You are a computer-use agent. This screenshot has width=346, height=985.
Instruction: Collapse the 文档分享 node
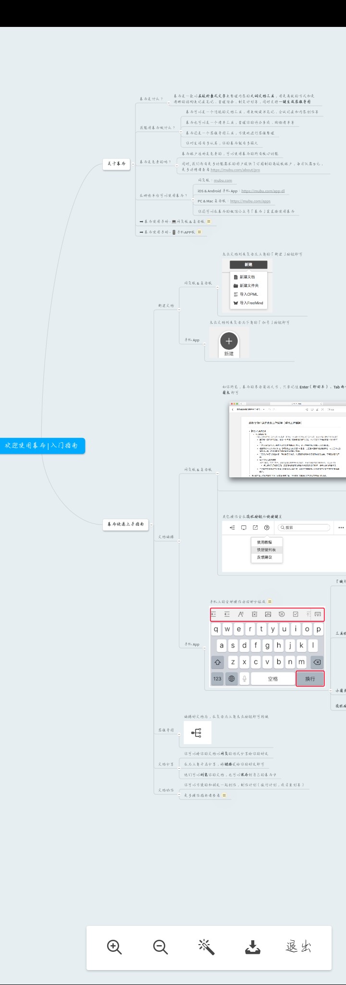(179, 768)
